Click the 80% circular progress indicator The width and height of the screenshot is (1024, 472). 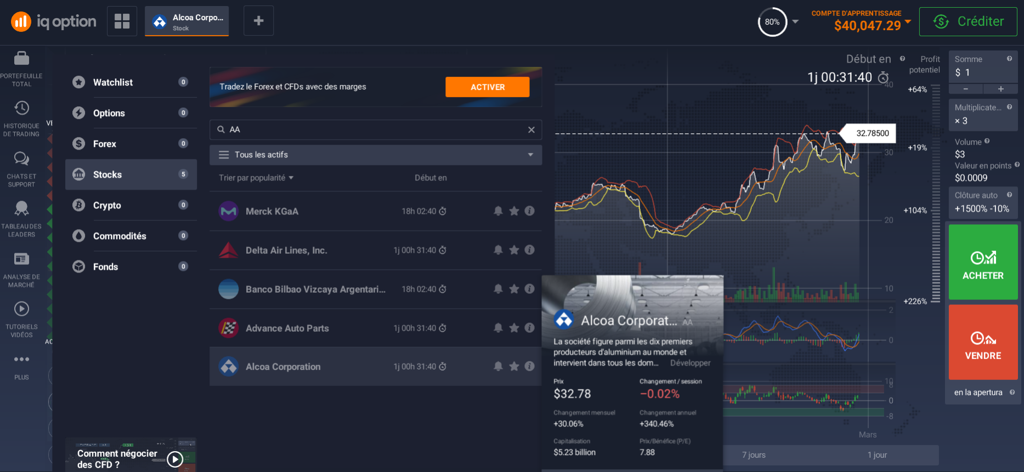[x=772, y=22]
